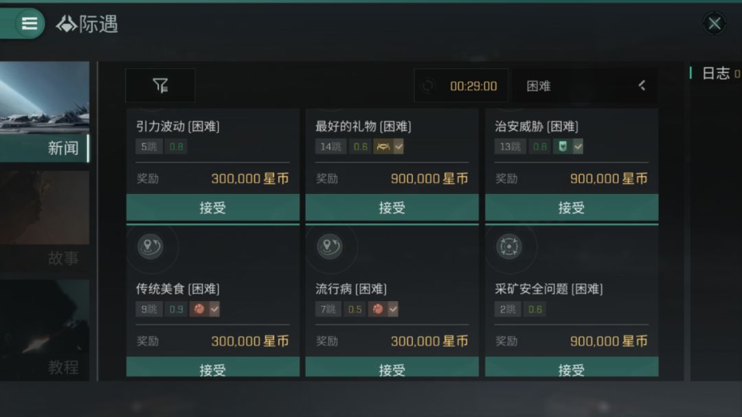The height and width of the screenshot is (417, 742).
Task: Switch to the 教程 sidebar tab
Action: (45, 366)
